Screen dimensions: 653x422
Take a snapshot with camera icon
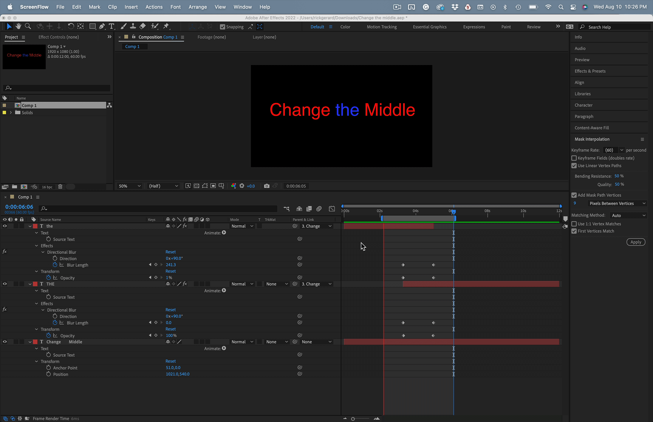267,186
